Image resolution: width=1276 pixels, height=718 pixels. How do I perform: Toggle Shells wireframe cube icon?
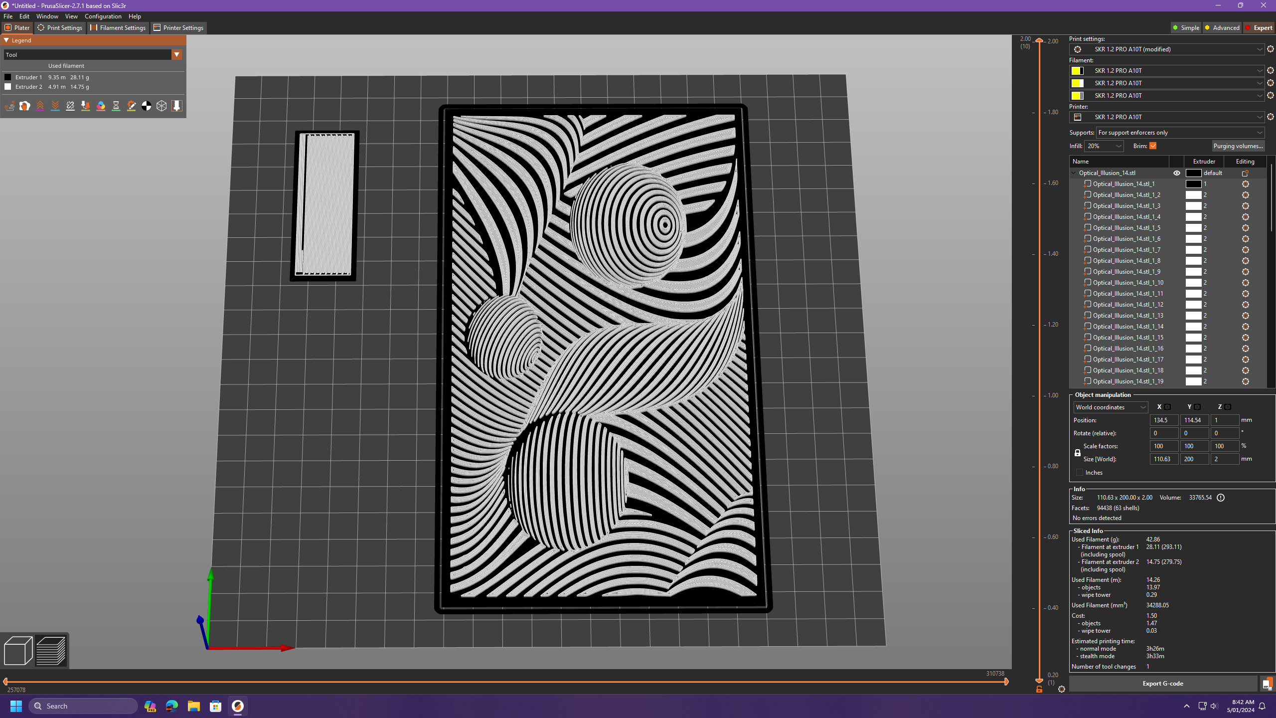tap(161, 106)
